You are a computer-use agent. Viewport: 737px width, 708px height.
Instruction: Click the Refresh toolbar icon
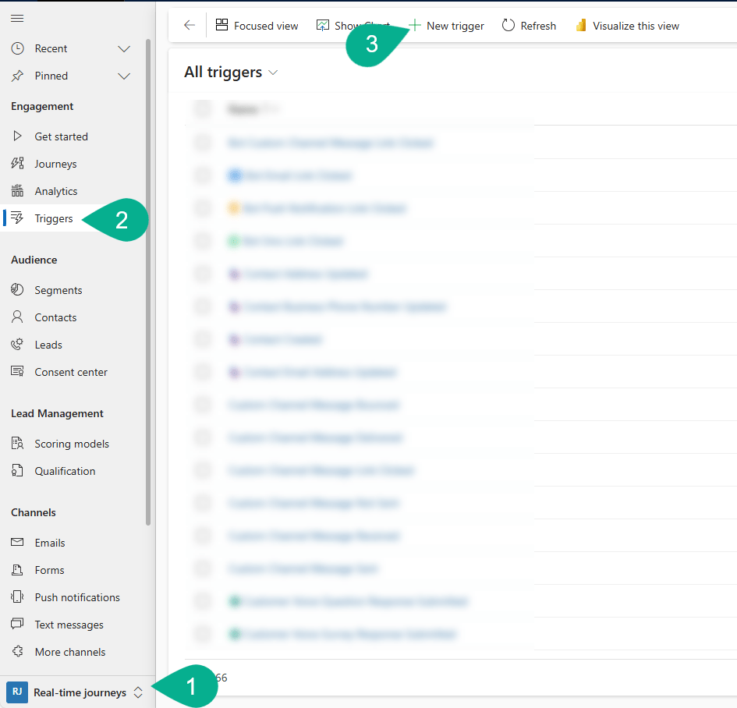508,26
